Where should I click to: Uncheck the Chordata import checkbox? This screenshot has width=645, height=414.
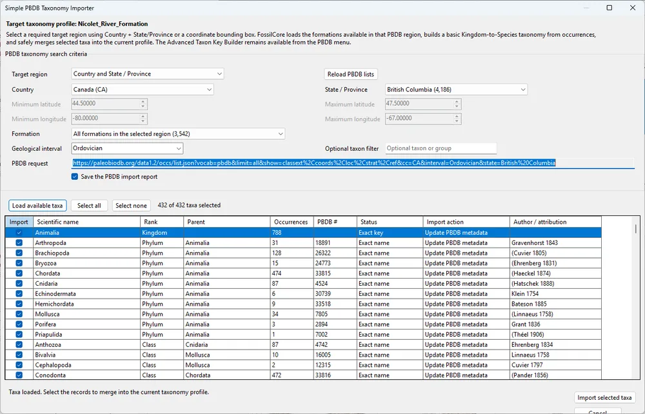(19, 273)
